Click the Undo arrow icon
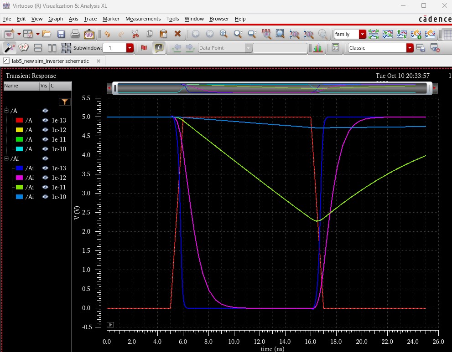The width and height of the screenshot is (452, 352). click(x=107, y=34)
